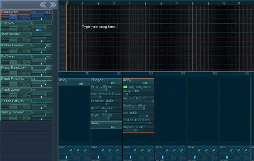
Task: Click the dotted pattern button in Clap.wav row
Action: pyautogui.click(x=20, y=29)
